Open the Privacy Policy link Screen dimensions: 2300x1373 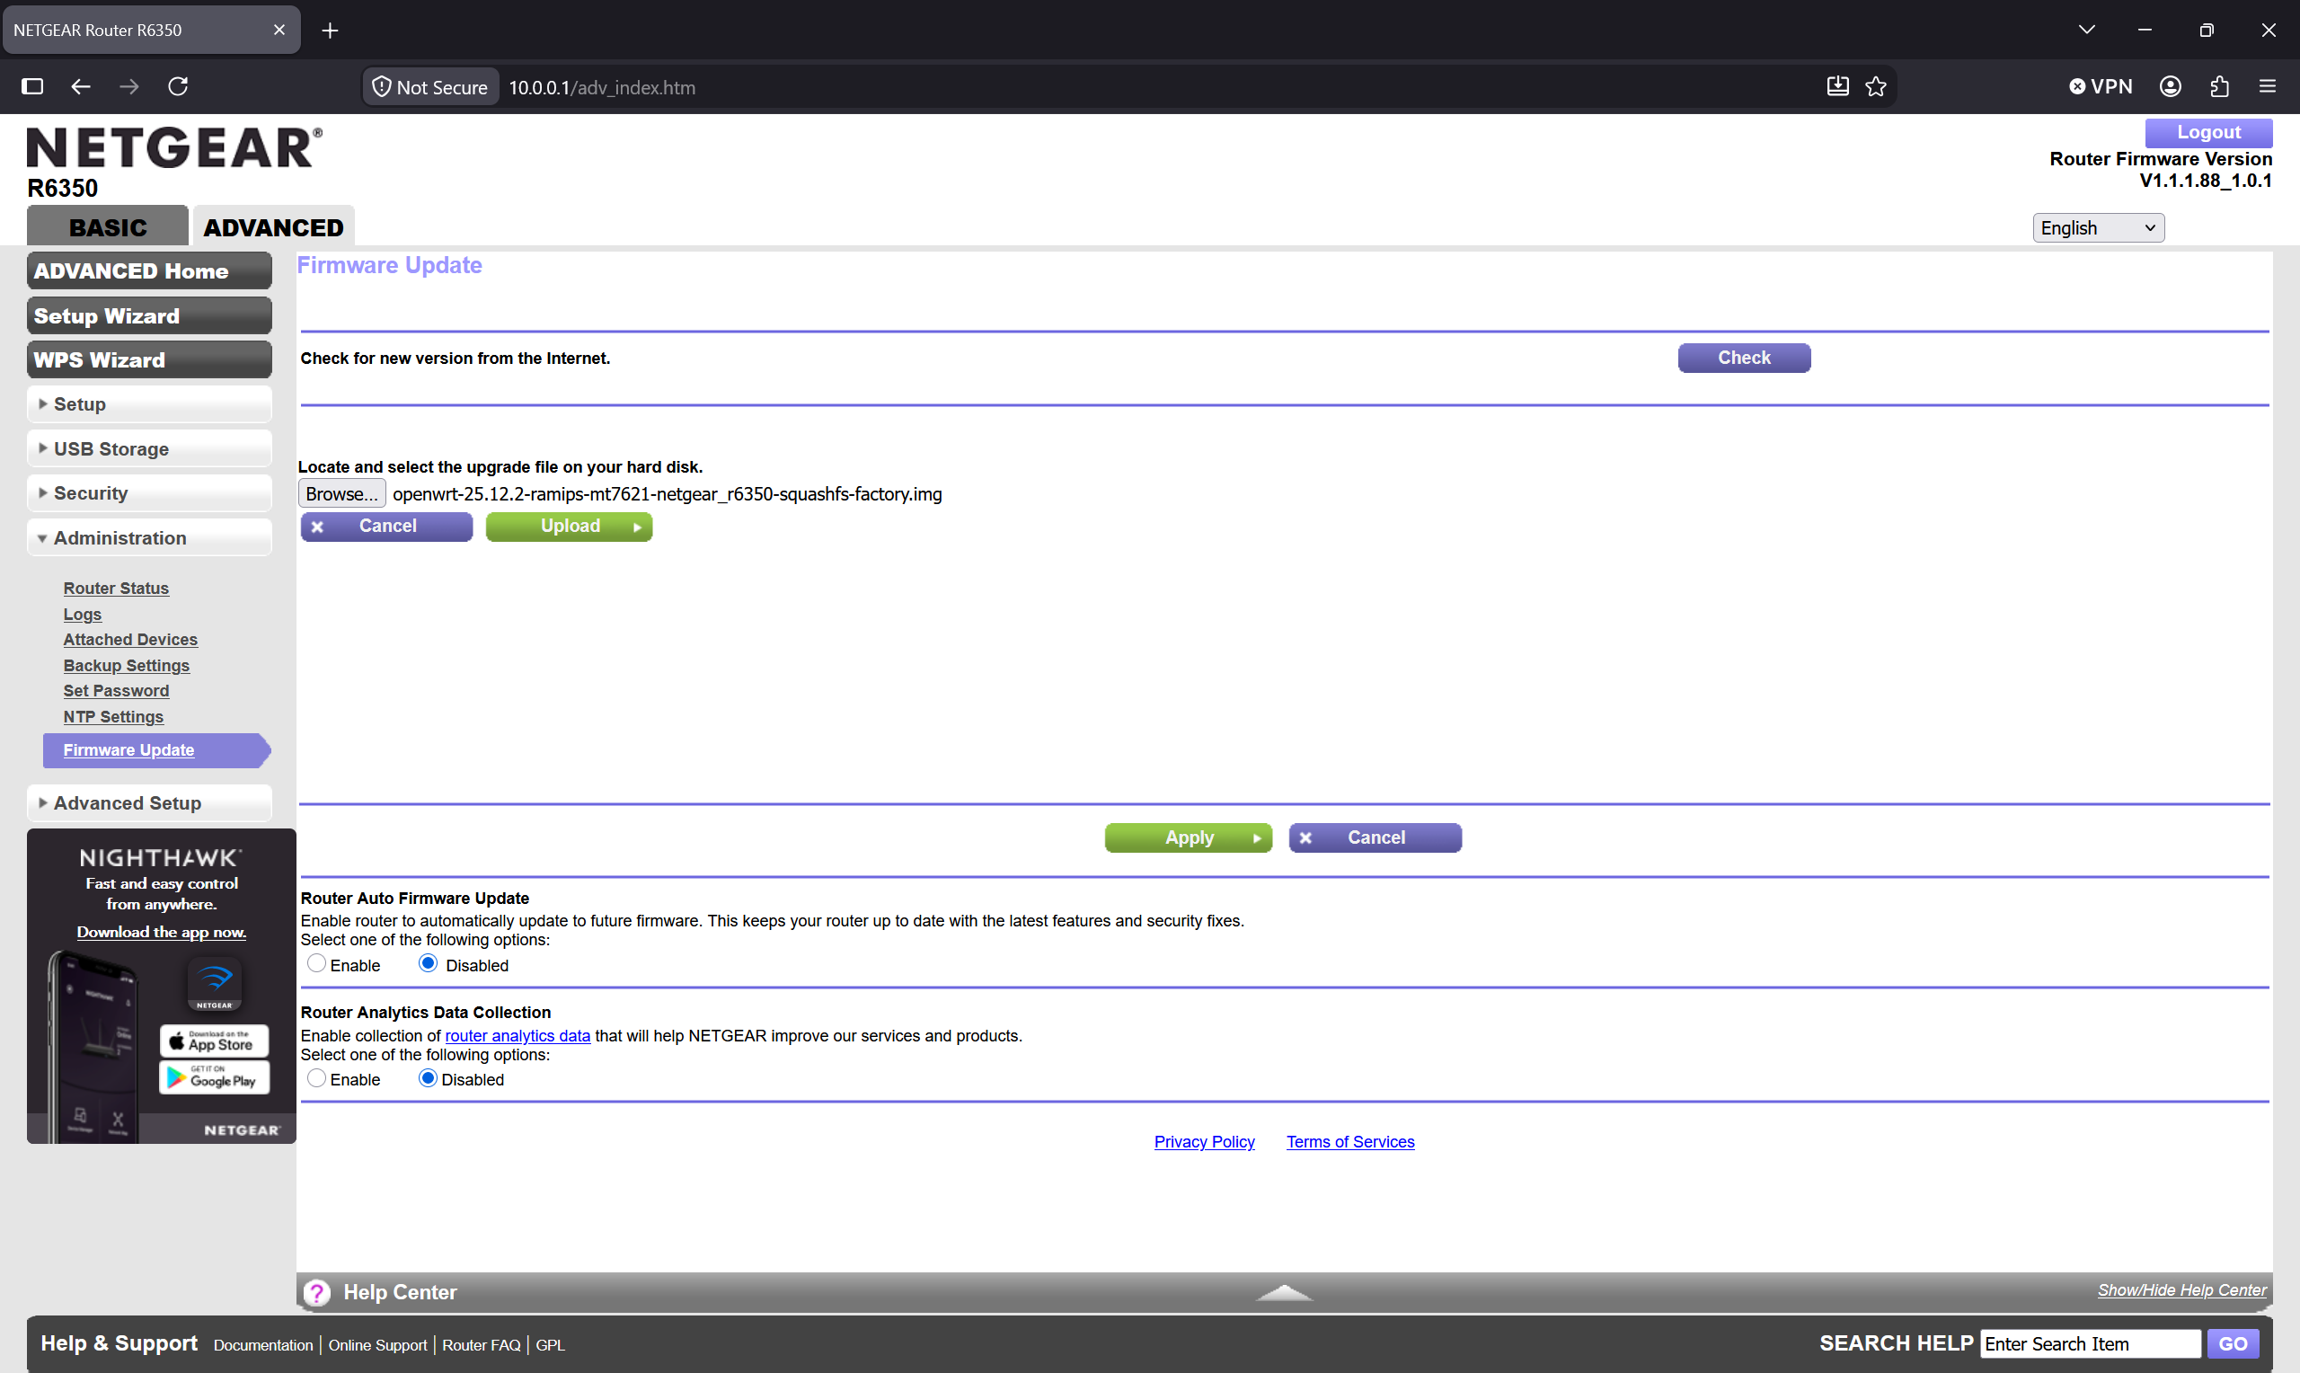click(1204, 1142)
